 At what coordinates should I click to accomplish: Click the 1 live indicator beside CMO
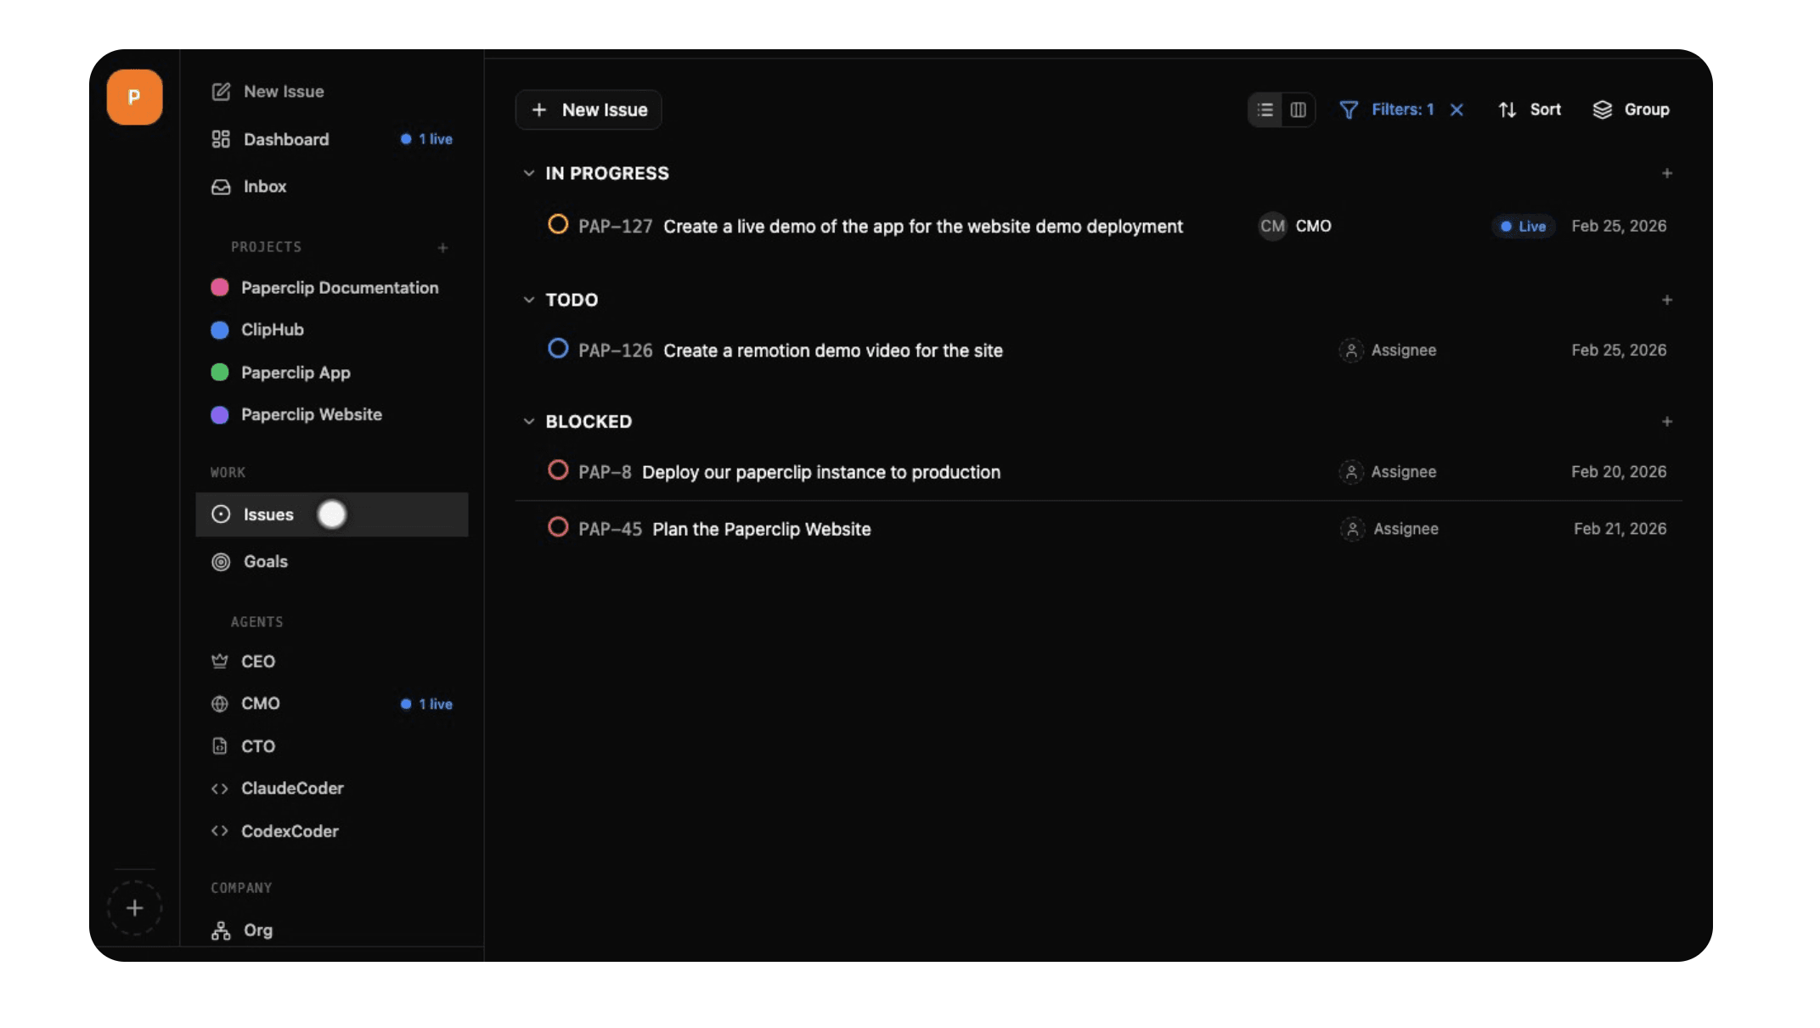tap(426, 705)
